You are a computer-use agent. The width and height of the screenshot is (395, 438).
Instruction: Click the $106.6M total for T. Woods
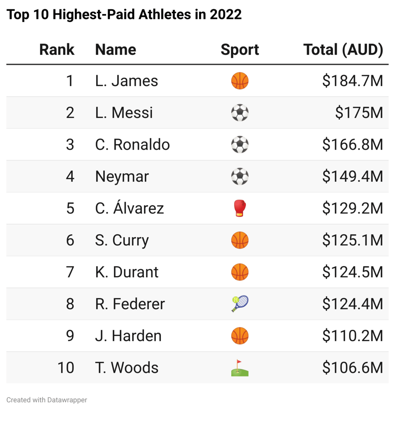353,368
